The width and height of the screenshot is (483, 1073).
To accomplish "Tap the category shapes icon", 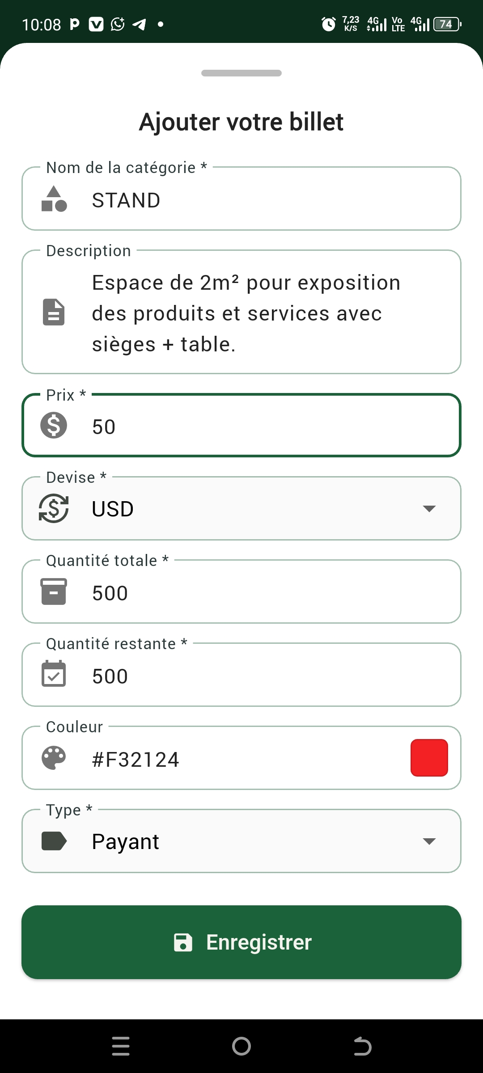I will point(54,199).
